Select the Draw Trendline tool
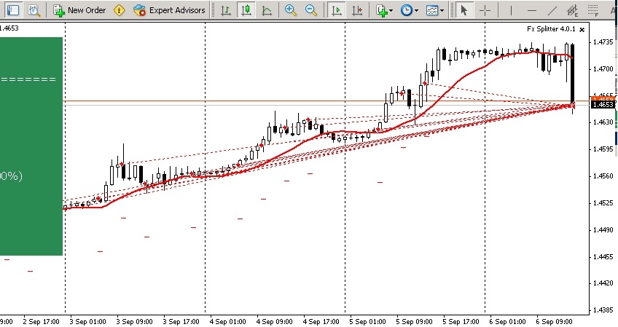Screen dimensions: 618x327 [552, 10]
